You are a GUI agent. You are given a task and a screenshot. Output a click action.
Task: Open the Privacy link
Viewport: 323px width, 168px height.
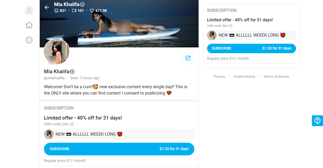tap(219, 77)
